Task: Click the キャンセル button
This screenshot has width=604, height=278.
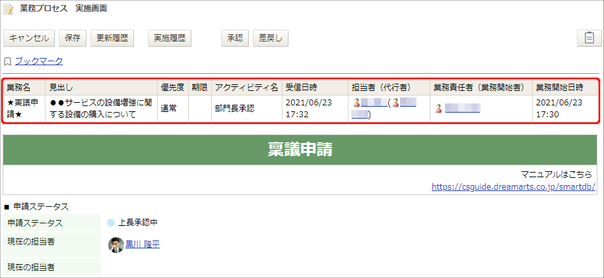Action: coord(29,38)
